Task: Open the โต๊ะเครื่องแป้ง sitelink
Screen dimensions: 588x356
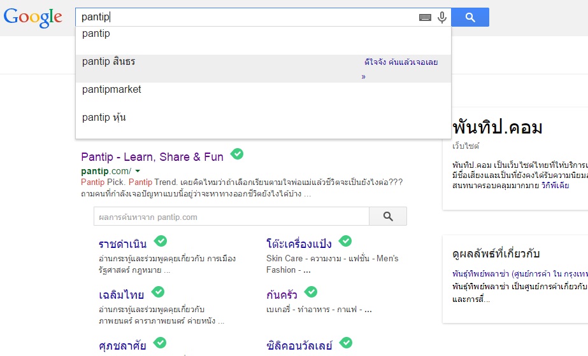Action: tap(299, 244)
